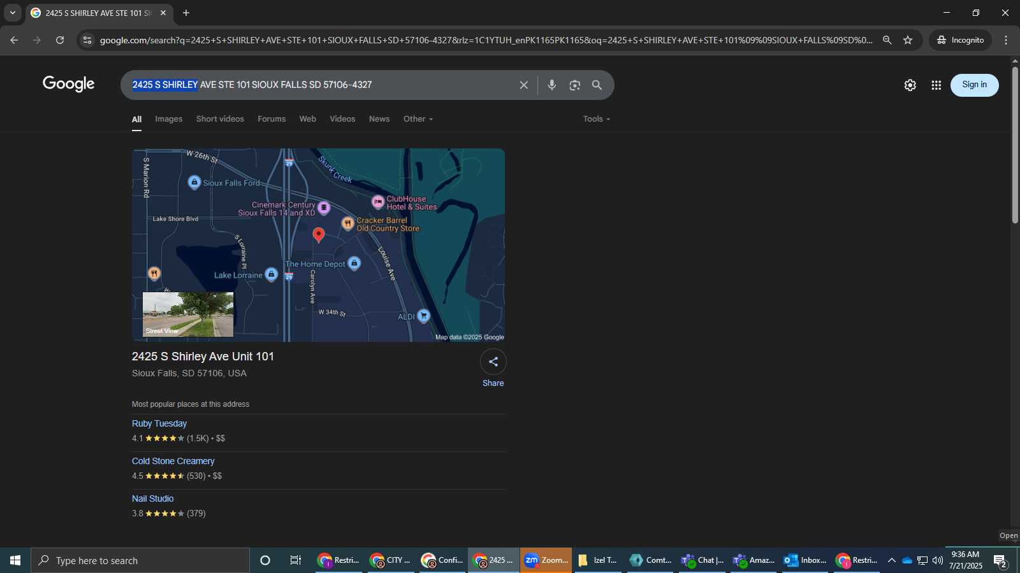Open Street View thumbnail on map
This screenshot has width=1020, height=573.
click(188, 315)
